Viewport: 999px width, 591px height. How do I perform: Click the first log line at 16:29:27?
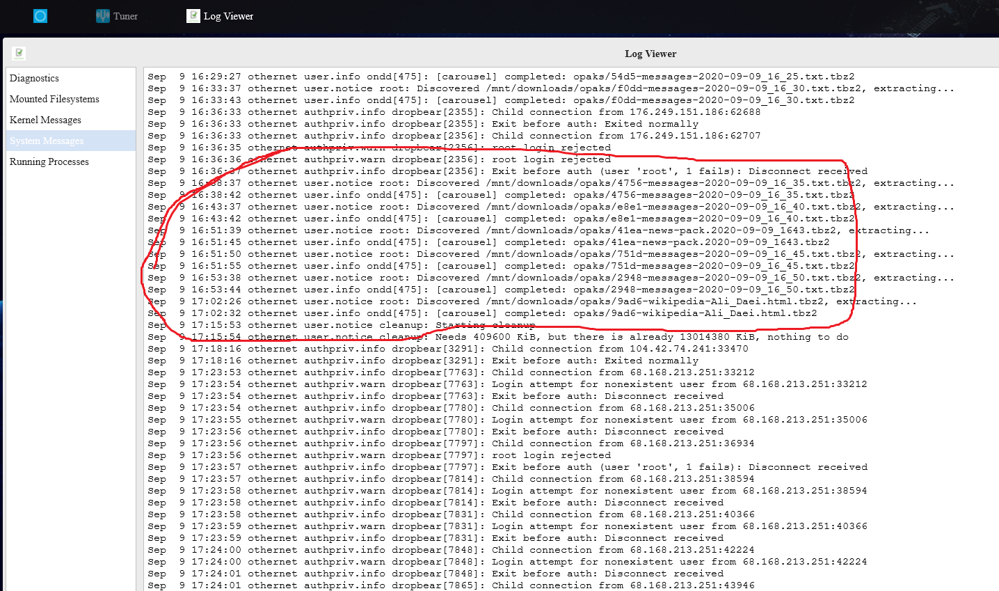501,77
